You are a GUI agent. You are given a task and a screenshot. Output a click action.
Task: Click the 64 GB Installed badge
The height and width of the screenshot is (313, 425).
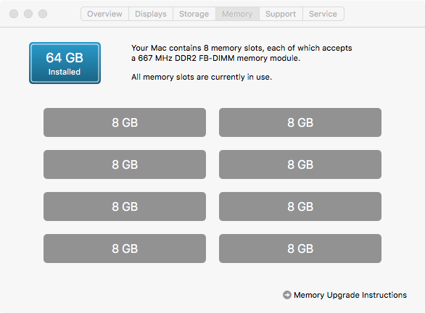click(65, 63)
